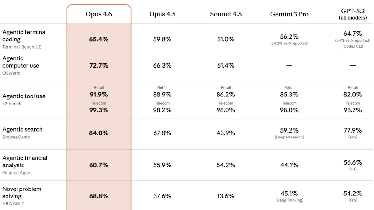
Task: Select the Opus 4.5 column header
Action: [162, 14]
